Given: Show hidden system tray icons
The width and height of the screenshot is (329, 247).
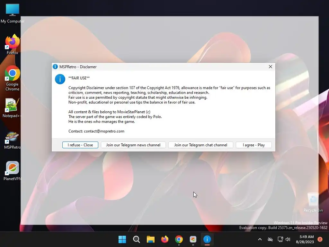Looking at the screenshot, I should pos(260,239).
